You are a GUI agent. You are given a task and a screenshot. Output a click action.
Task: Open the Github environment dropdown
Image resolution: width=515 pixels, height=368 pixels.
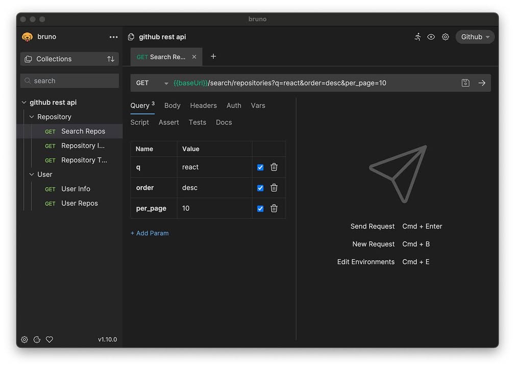pyautogui.click(x=475, y=37)
